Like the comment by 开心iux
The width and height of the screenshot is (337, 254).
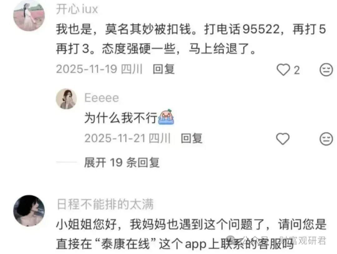[x=283, y=70]
